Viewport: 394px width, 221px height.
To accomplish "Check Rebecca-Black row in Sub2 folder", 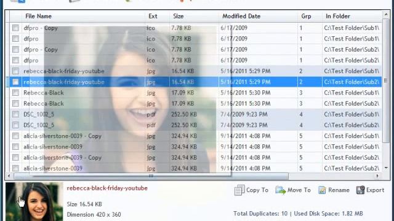I will pyautogui.click(x=15, y=103).
